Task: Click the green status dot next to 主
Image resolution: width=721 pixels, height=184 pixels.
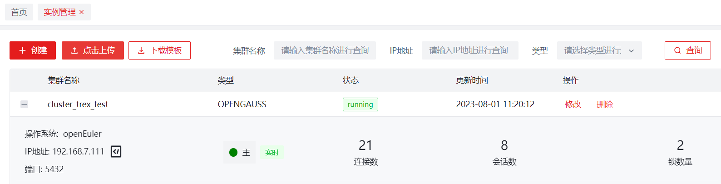Action: click(233, 153)
